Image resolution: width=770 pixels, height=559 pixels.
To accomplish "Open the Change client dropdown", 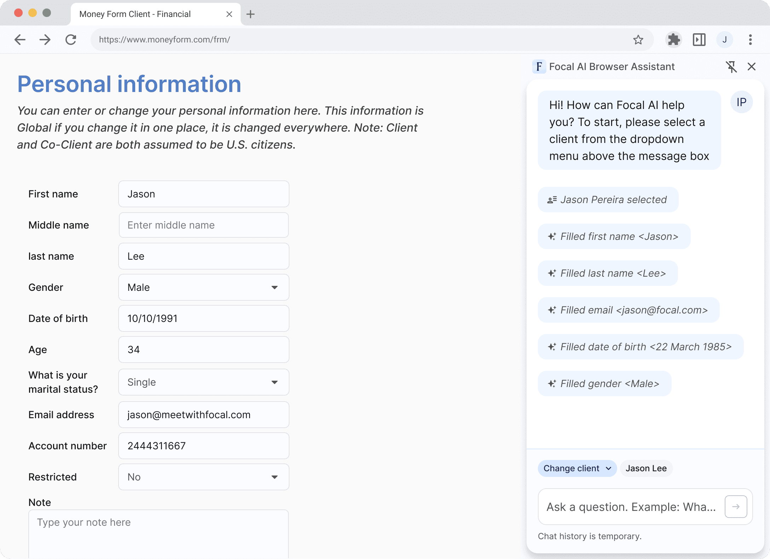I will pyautogui.click(x=577, y=468).
